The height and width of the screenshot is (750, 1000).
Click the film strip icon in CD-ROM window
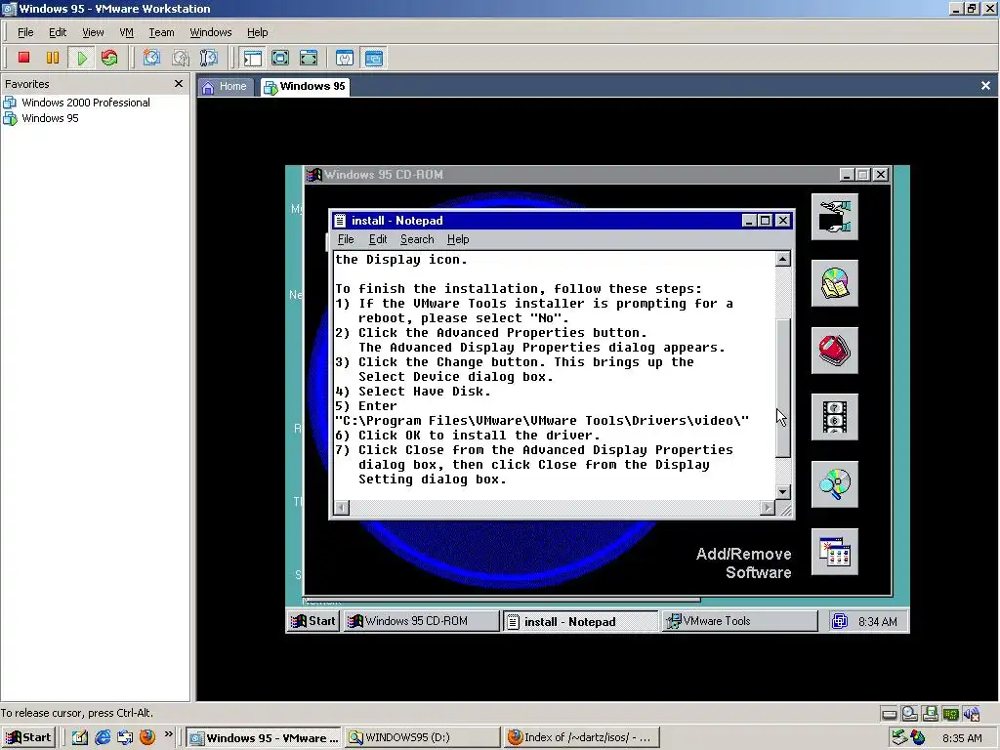coord(834,417)
